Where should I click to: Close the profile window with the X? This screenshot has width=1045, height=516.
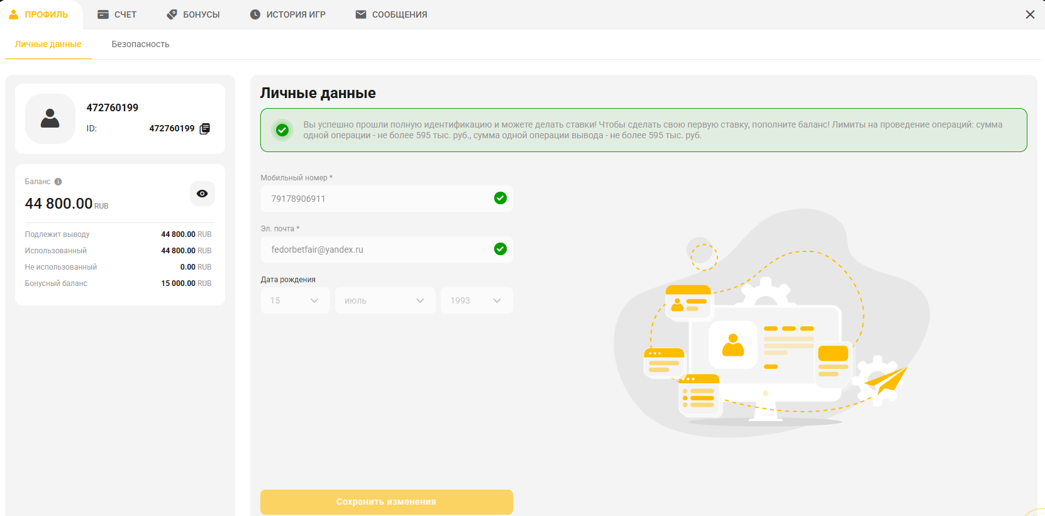click(1030, 14)
